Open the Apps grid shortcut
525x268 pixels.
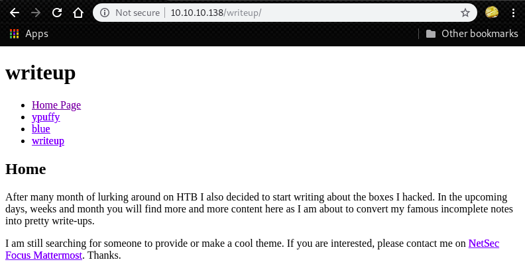coord(29,34)
